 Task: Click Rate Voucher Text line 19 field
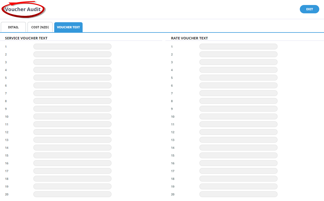[x=238, y=187]
